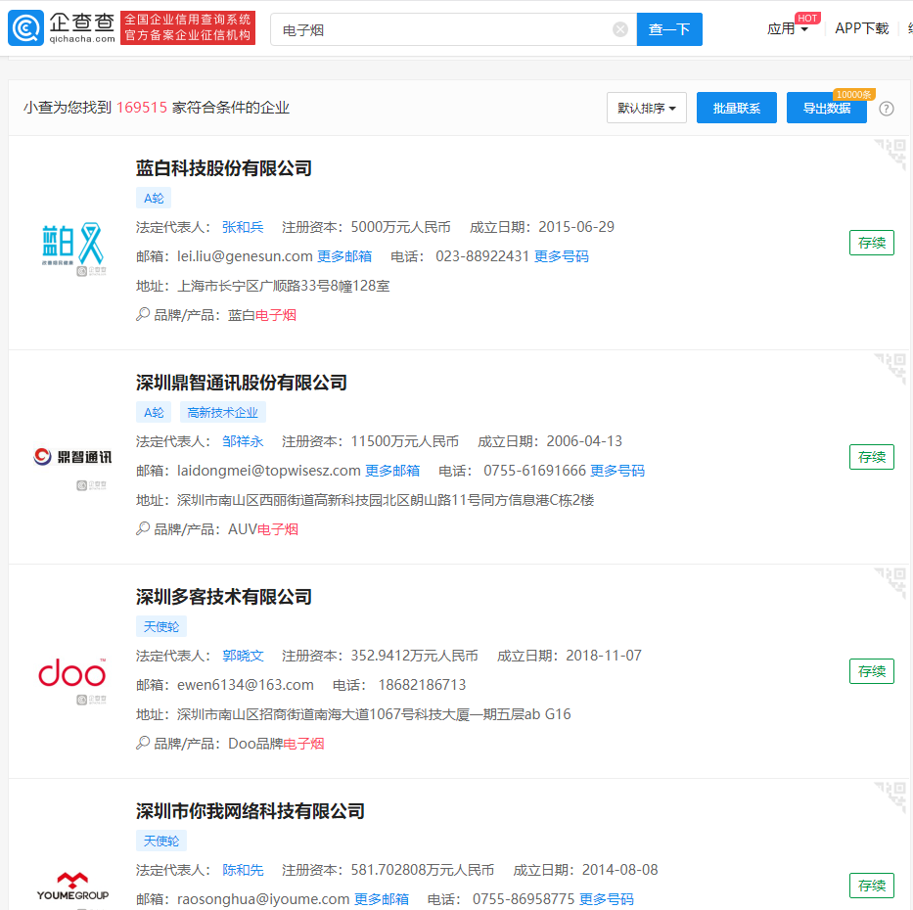Clear the search box with the X icon
This screenshot has height=910, width=913.
pos(620,29)
